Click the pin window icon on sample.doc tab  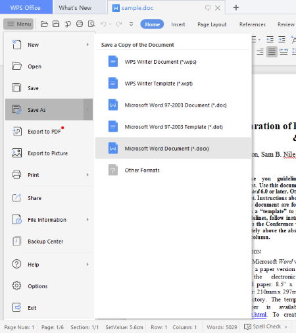[208, 8]
